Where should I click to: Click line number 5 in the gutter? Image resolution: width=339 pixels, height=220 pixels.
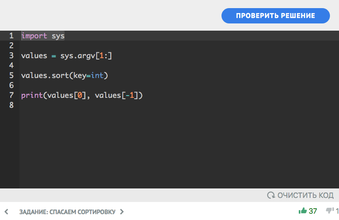pos(11,75)
